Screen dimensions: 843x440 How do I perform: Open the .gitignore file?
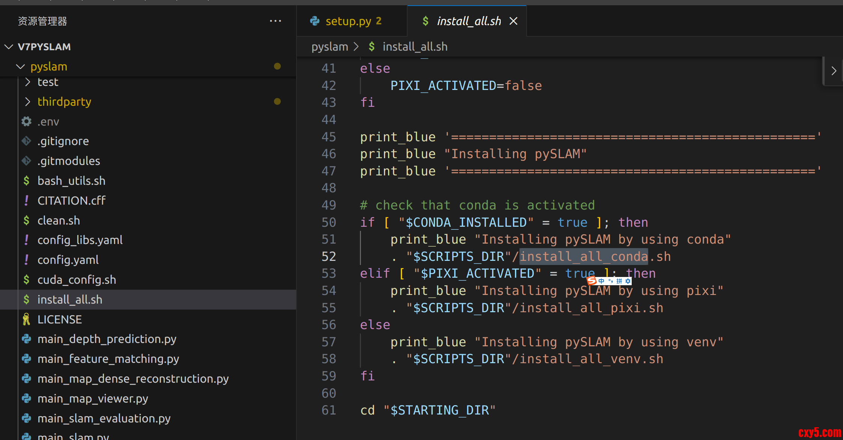(63, 141)
